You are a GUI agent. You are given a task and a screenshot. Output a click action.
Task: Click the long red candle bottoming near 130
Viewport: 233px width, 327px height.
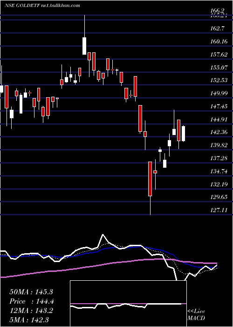150,179
